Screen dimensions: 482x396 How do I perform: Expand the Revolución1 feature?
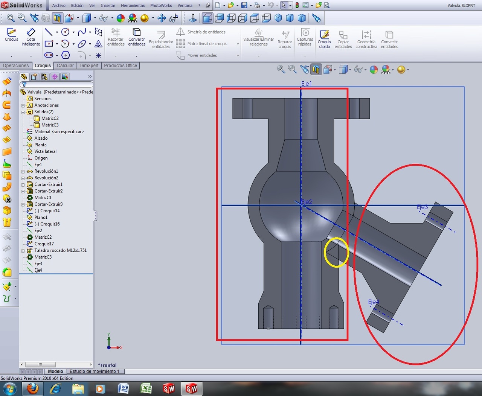tap(23, 171)
